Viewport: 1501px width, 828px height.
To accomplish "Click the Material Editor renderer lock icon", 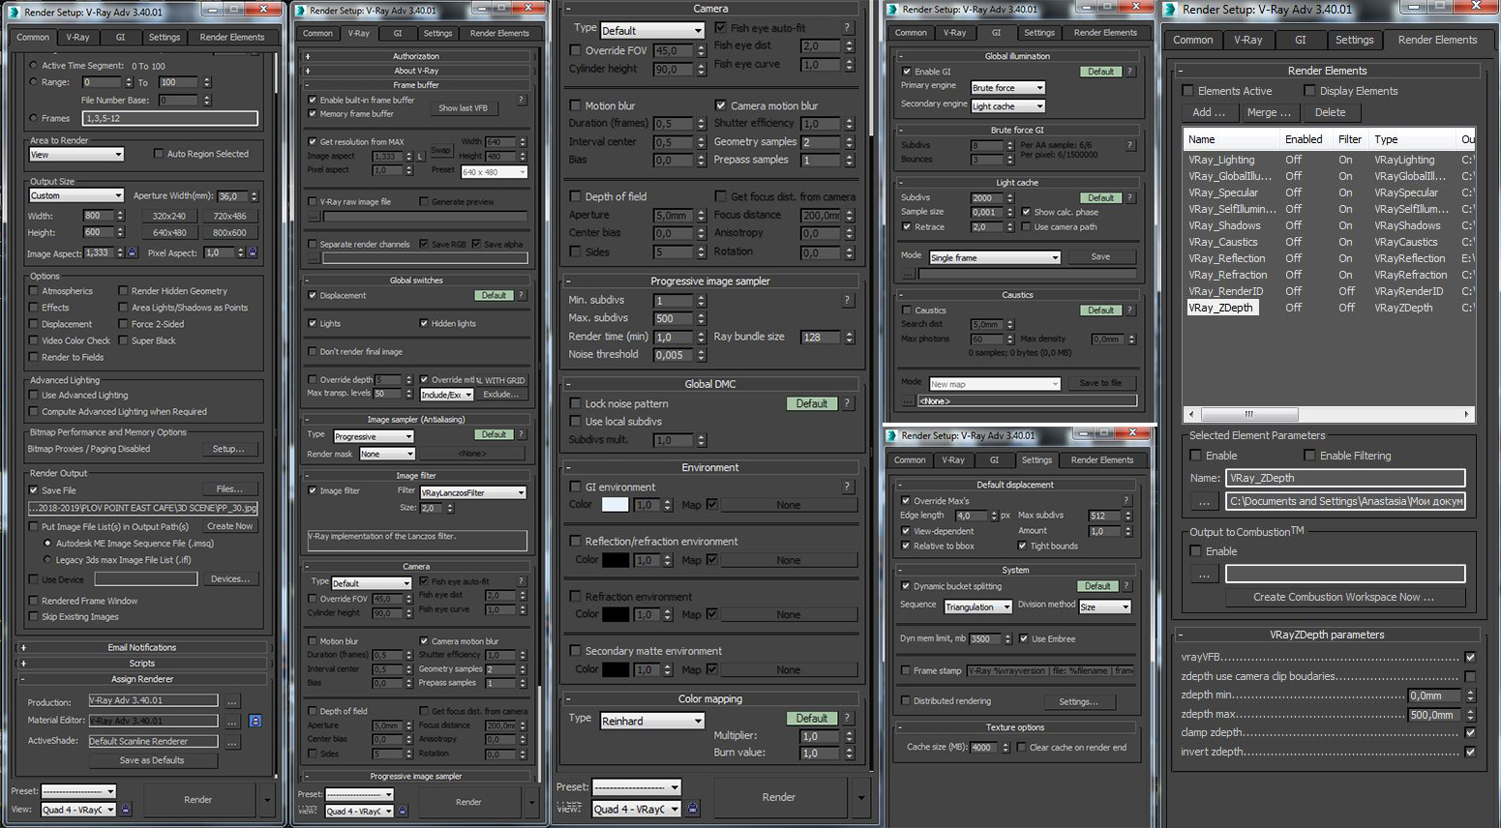I will 255,721.
